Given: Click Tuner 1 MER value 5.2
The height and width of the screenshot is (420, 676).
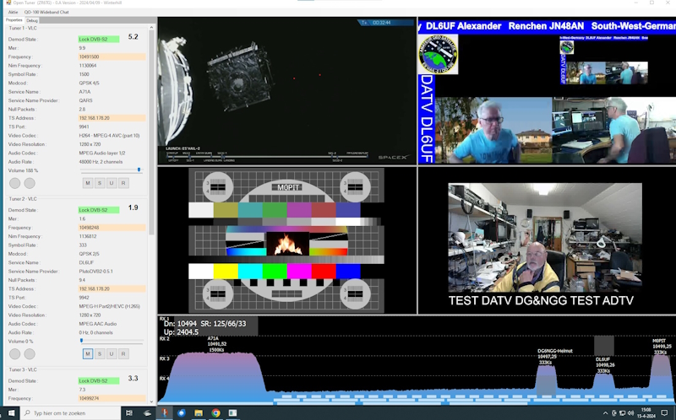Looking at the screenshot, I should pyautogui.click(x=134, y=37).
